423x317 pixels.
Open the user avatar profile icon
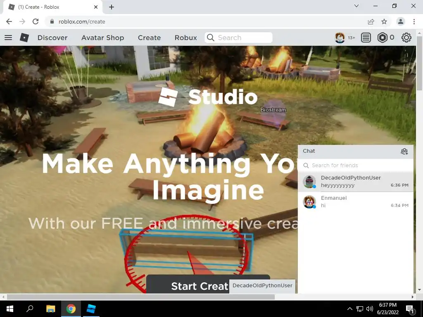[x=340, y=38]
